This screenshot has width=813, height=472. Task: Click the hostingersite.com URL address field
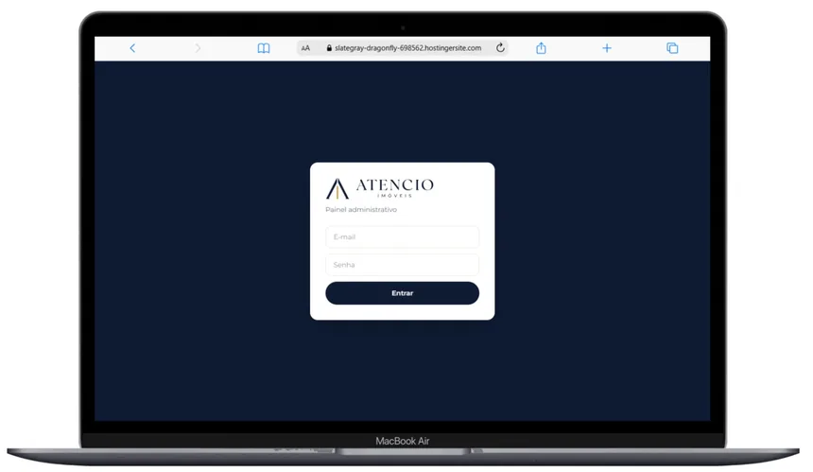click(x=403, y=47)
